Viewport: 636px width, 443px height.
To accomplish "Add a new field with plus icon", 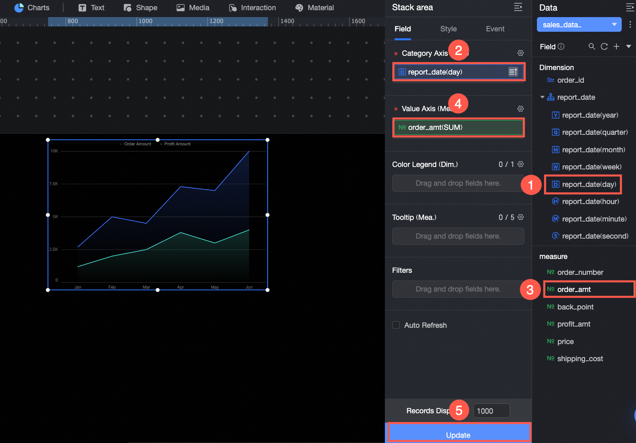I will tap(616, 46).
